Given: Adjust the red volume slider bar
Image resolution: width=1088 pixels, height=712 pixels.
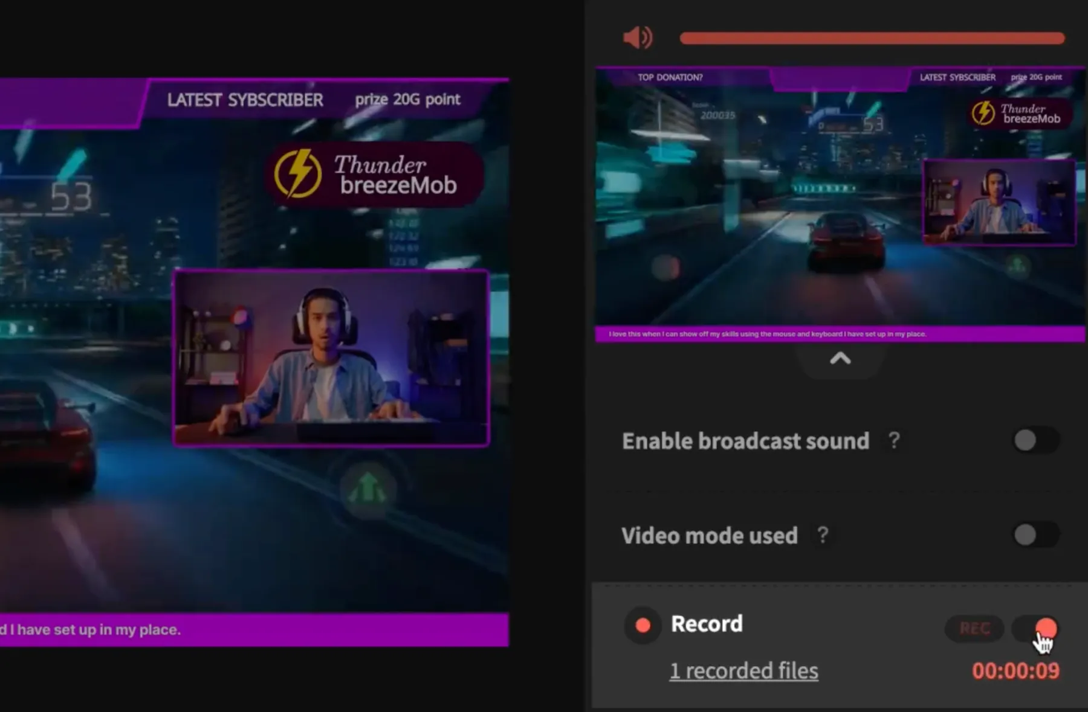Looking at the screenshot, I should (872, 38).
